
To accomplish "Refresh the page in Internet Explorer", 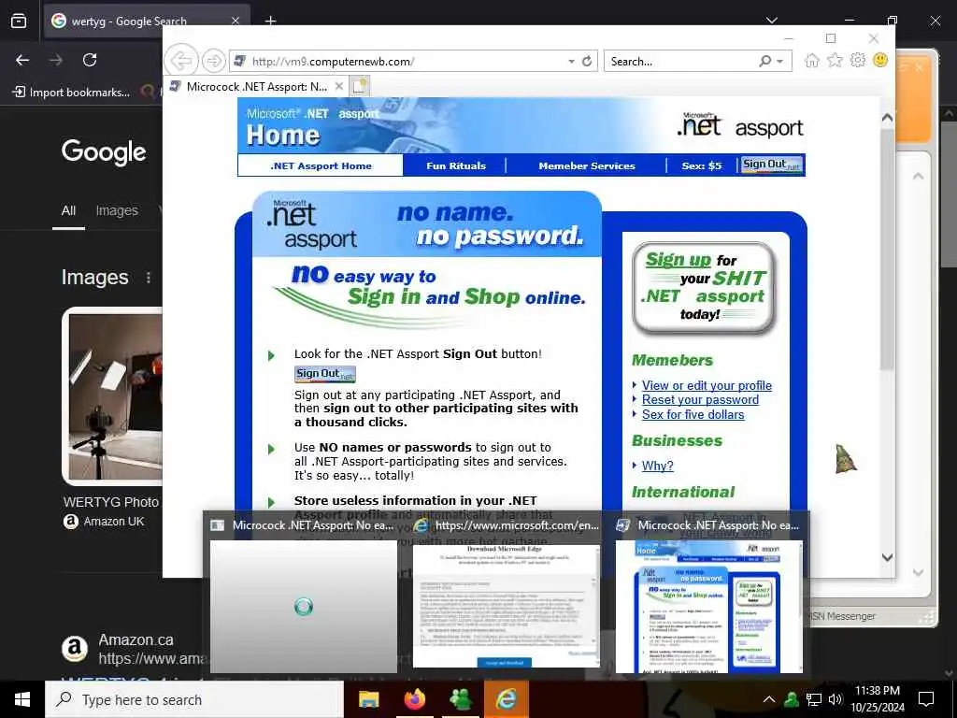I will click(587, 61).
